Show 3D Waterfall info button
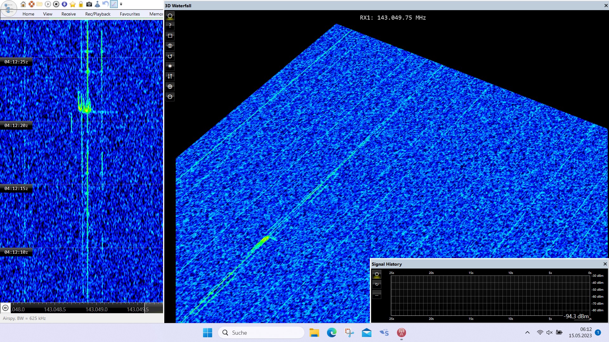The width and height of the screenshot is (609, 342). click(170, 46)
